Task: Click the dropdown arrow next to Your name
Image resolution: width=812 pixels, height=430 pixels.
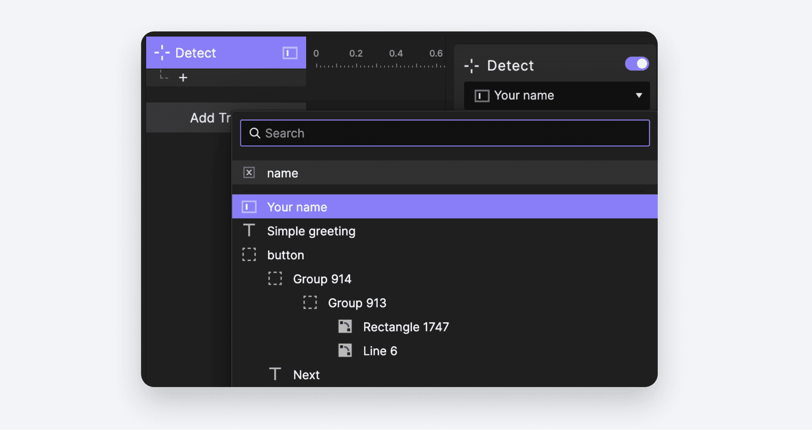Action: (639, 95)
